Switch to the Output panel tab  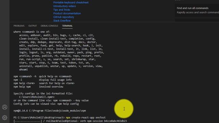click(x=33, y=26)
